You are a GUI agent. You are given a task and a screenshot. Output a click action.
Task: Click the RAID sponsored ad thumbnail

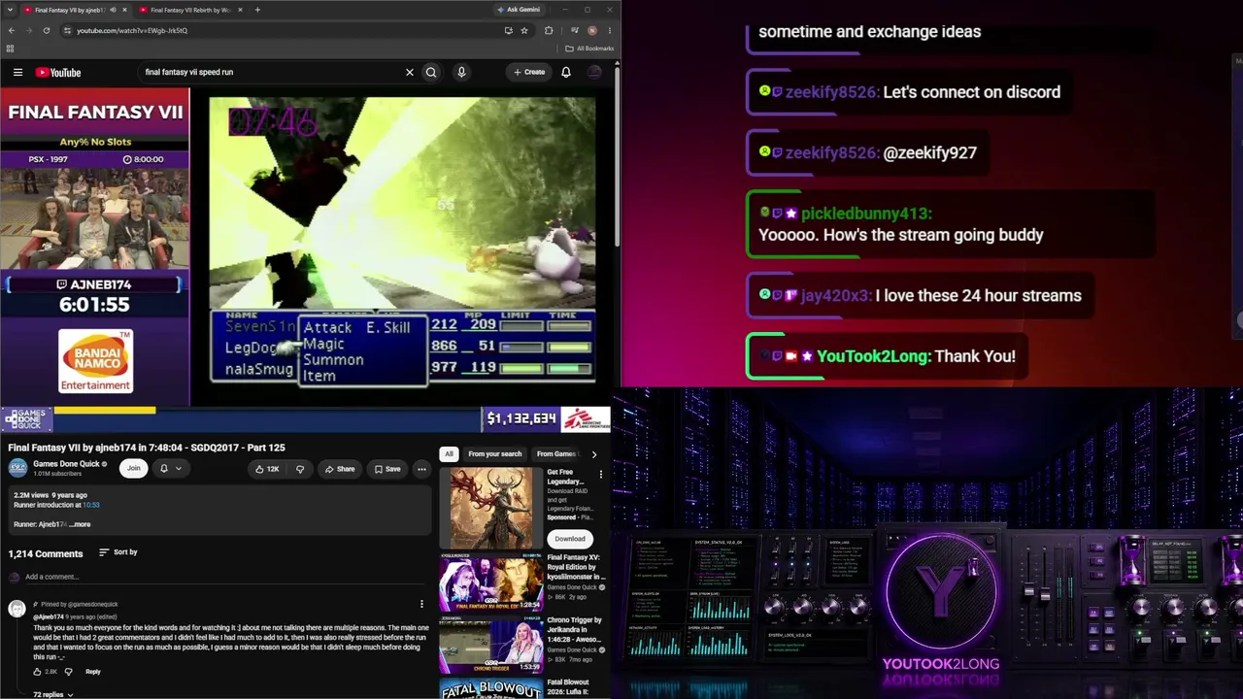490,508
